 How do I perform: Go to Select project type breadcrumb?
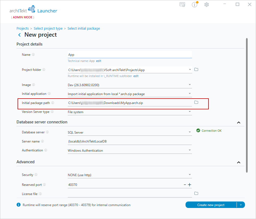48,29
